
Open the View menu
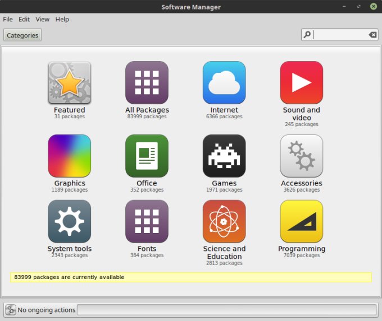pos(42,19)
